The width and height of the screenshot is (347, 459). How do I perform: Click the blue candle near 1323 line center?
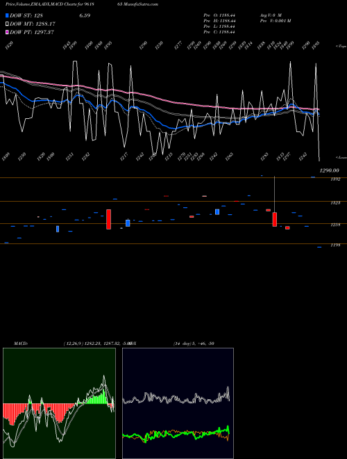(x=217, y=211)
